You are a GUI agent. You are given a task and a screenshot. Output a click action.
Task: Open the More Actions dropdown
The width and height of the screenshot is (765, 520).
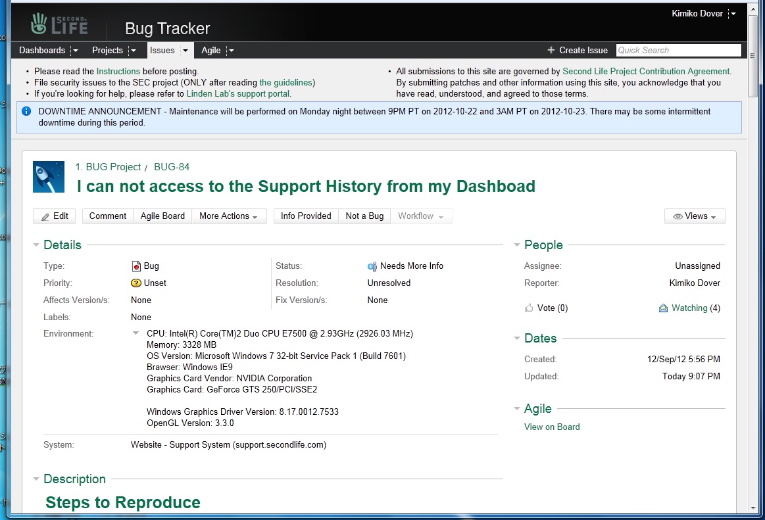pyautogui.click(x=229, y=216)
